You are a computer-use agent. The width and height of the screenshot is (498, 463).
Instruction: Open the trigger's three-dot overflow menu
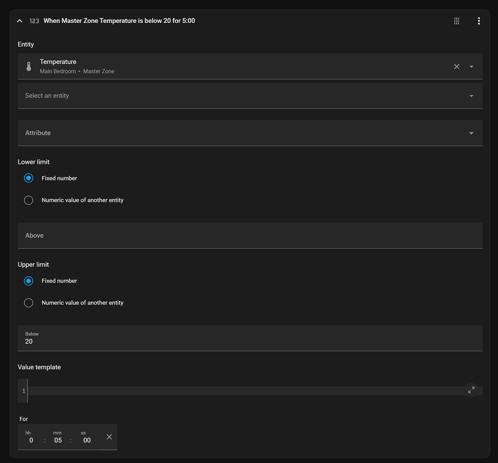coord(479,20)
